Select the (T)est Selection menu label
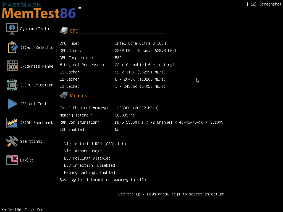The height and width of the screenshot is (212, 283). (38, 47)
